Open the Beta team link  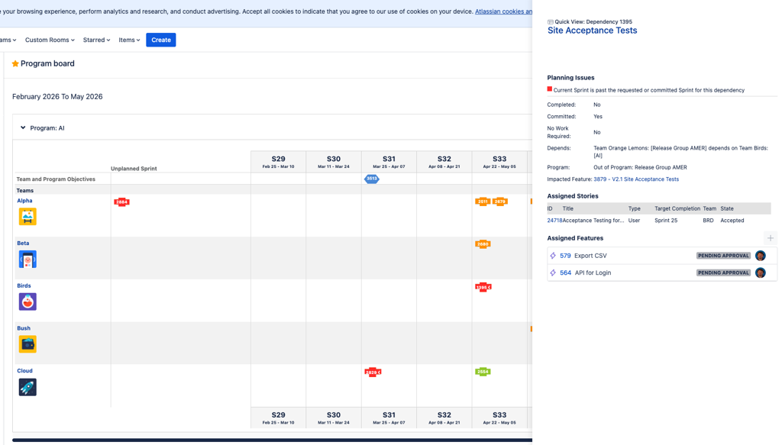tap(23, 243)
